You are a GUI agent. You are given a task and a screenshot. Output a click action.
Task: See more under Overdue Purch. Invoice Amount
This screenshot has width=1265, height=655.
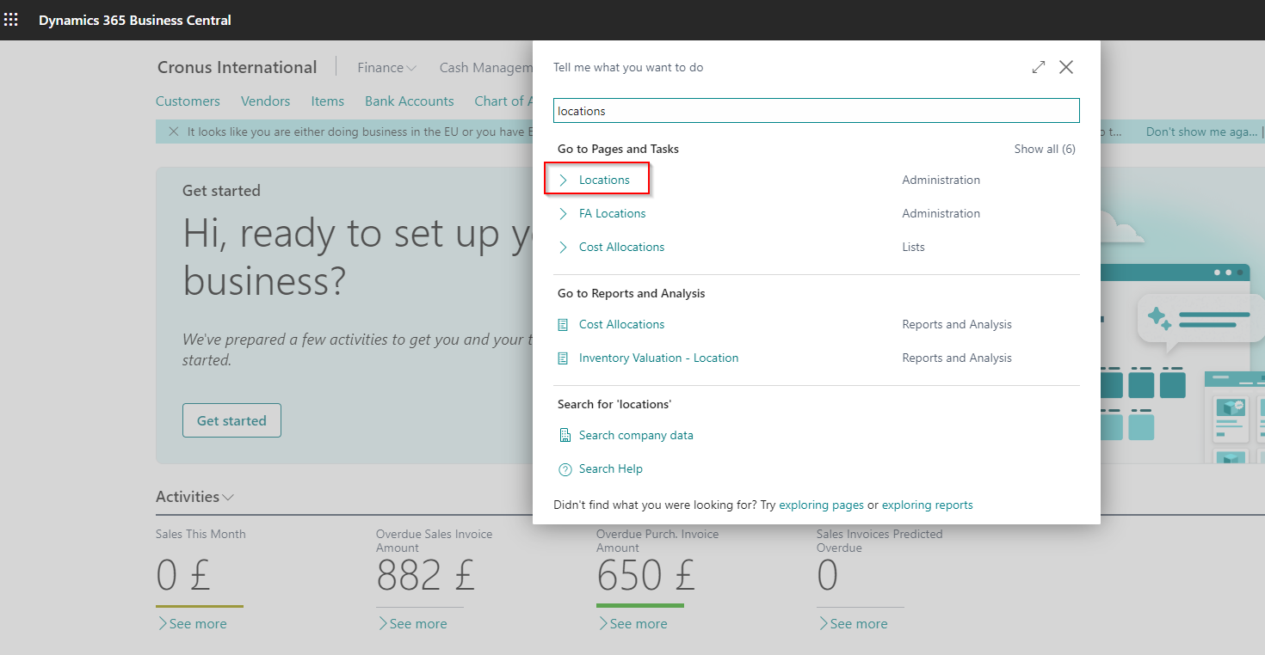(633, 624)
